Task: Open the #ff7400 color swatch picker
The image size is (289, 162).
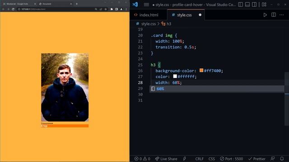Action: 201,70
